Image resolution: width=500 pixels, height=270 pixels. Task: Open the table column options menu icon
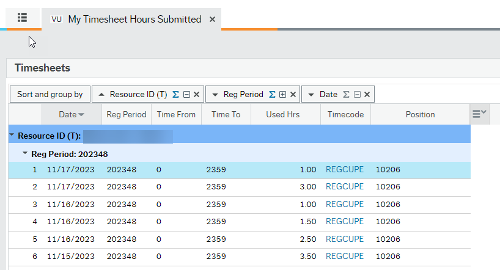[x=479, y=114]
